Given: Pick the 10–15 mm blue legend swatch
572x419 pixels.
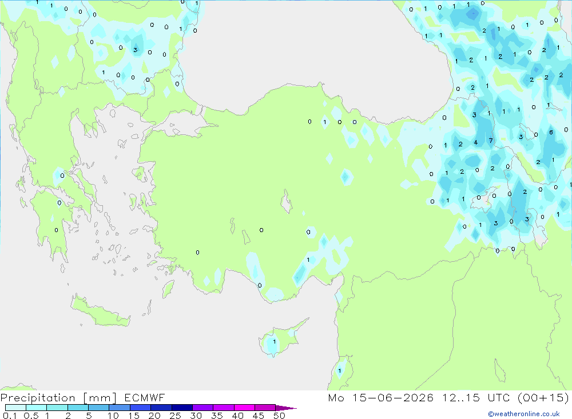Looking at the screenshot, I should [120, 408].
